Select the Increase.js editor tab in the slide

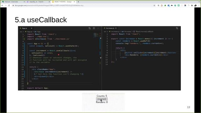tap(110, 28)
